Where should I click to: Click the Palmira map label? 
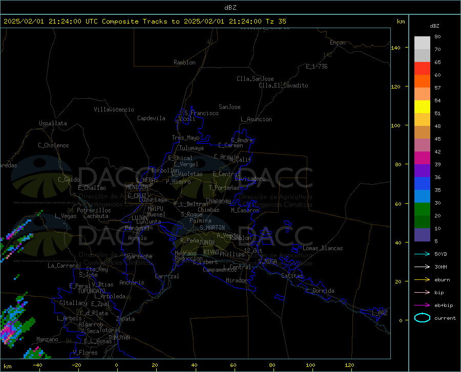[x=200, y=220]
